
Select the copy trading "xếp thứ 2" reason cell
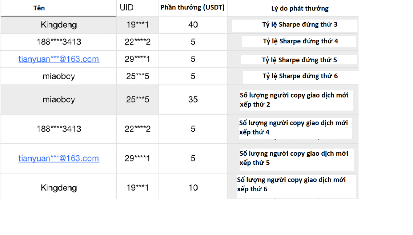(294, 100)
